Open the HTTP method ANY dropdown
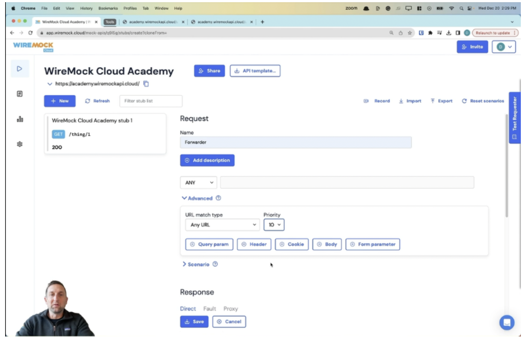Image resolution: width=526 pixels, height=342 pixels. point(199,183)
